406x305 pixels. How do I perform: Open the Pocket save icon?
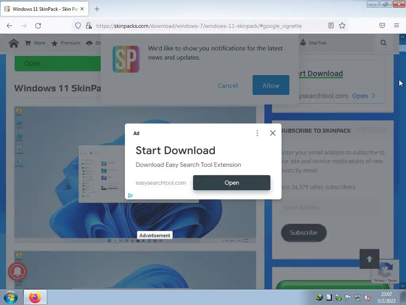[x=382, y=25]
